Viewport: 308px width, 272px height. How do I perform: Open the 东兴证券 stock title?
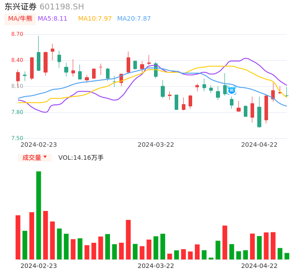(21, 7)
